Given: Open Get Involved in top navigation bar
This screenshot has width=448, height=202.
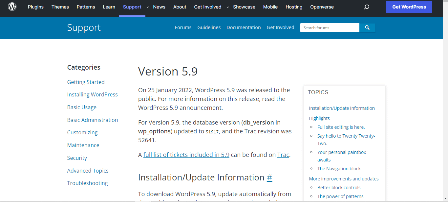Looking at the screenshot, I should point(208,7).
